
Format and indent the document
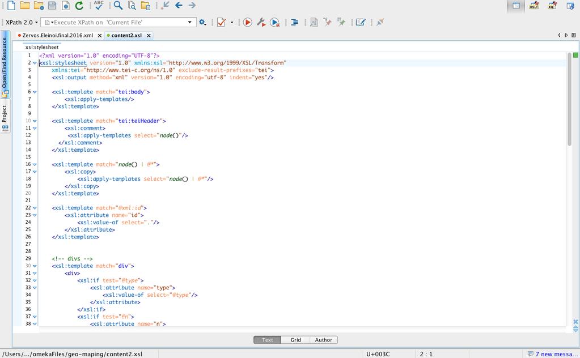(294, 22)
